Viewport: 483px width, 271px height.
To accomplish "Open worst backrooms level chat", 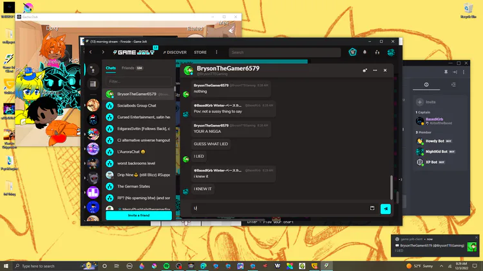I will [x=138, y=163].
